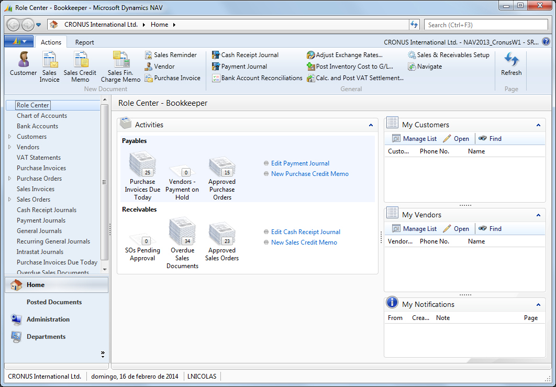Expand the Purchase Orders tree node

tap(9, 179)
